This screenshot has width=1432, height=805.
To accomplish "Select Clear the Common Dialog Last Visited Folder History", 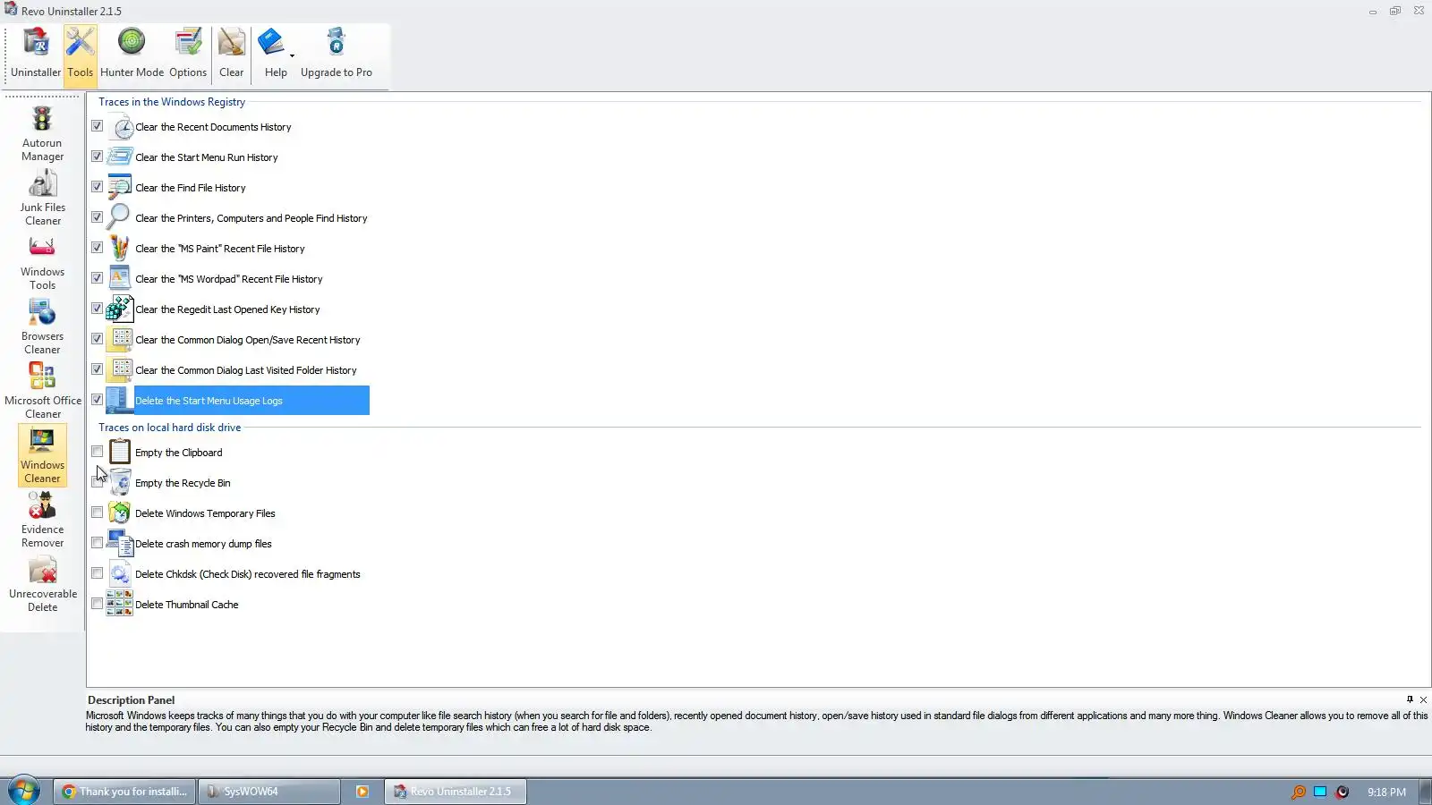I will 246,370.
